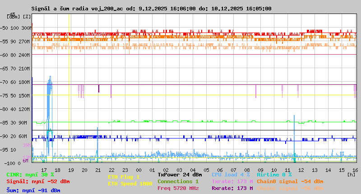Click the '180M' y-axis label
361x194 pixels.
pyautogui.click(x=25, y=82)
